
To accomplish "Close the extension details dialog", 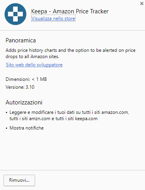I will coord(142,4).
